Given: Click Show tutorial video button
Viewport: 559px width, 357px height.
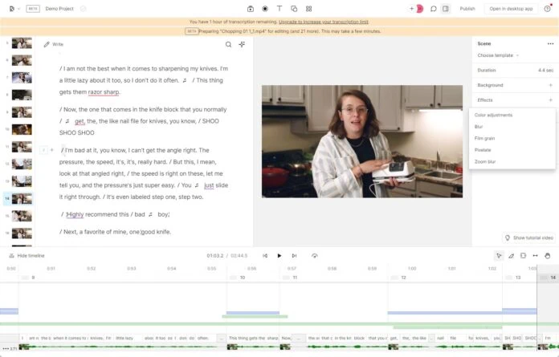Looking at the screenshot, I should [x=528, y=237].
